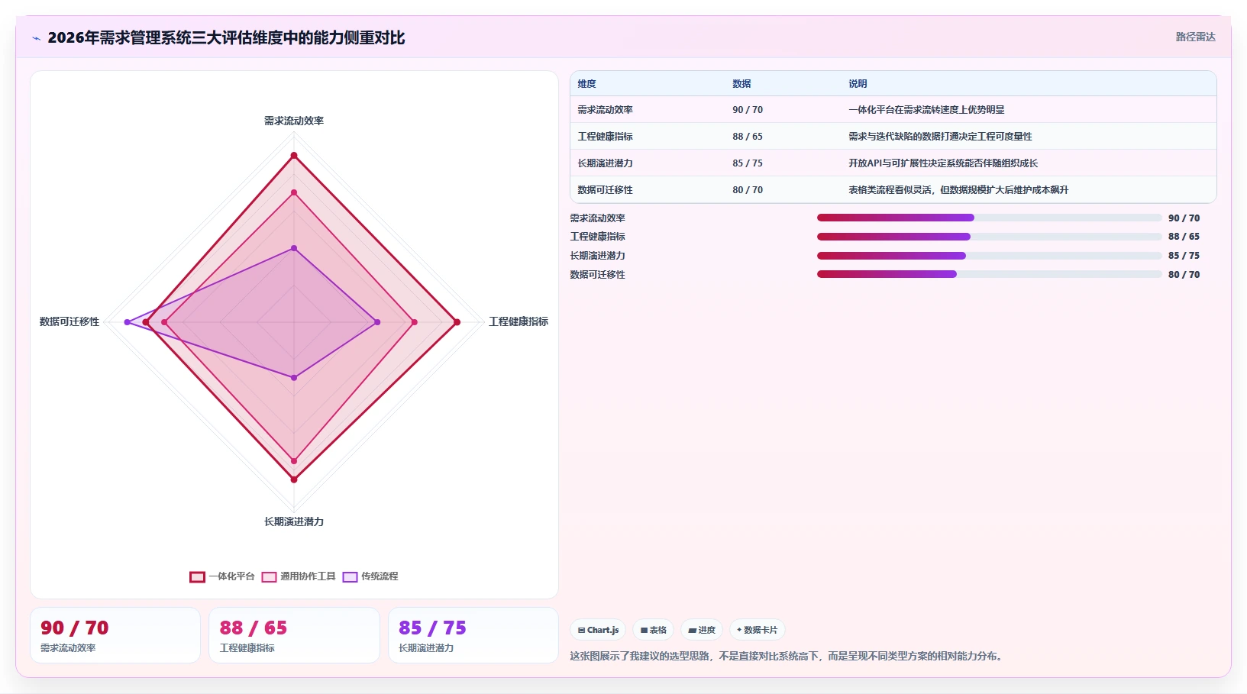Click the 数据卡片 chip
The height and width of the screenshot is (694, 1247).
(758, 630)
